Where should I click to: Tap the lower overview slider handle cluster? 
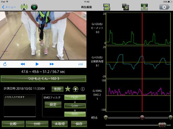162,125
